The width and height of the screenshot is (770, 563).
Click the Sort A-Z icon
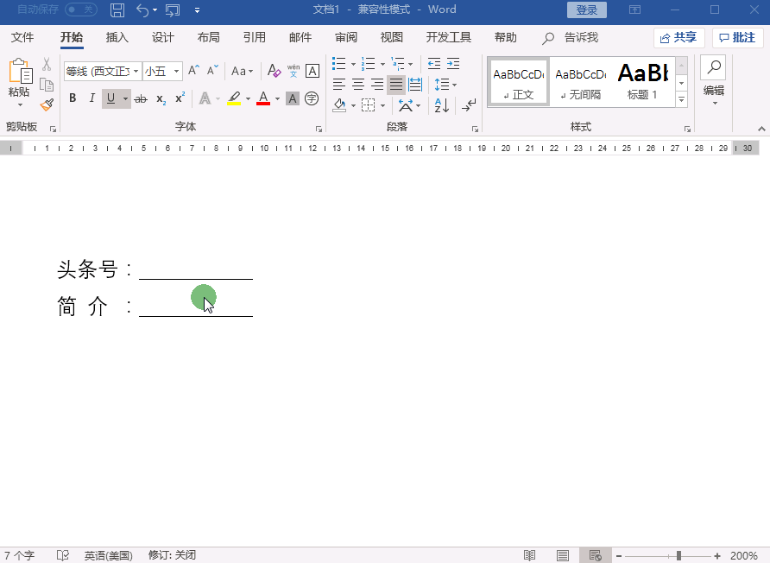[x=441, y=105]
